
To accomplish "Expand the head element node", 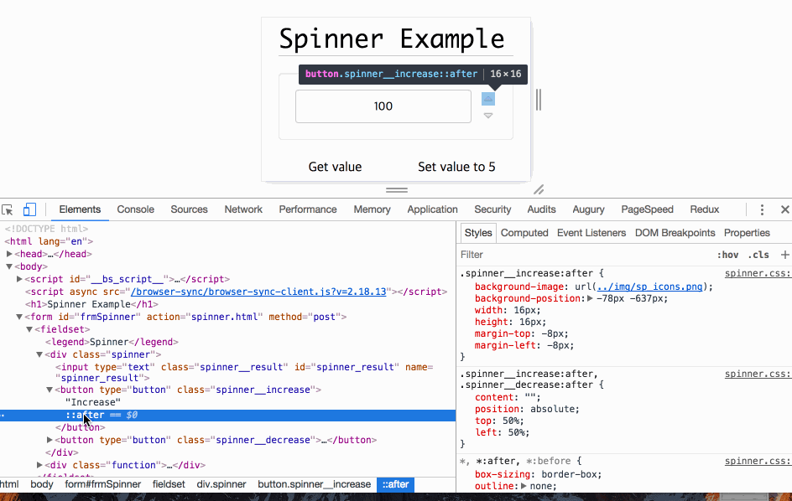I will click(9, 254).
